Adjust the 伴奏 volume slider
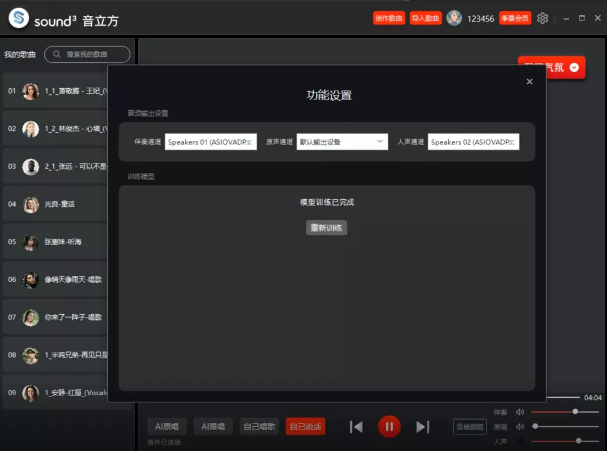This screenshot has width=607, height=451. (565, 412)
